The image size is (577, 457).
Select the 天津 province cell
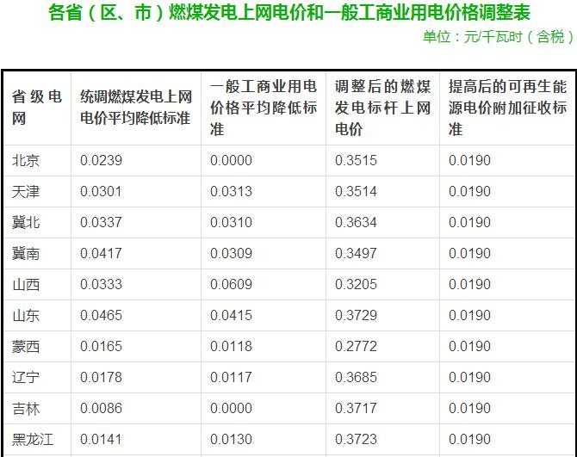(26, 191)
